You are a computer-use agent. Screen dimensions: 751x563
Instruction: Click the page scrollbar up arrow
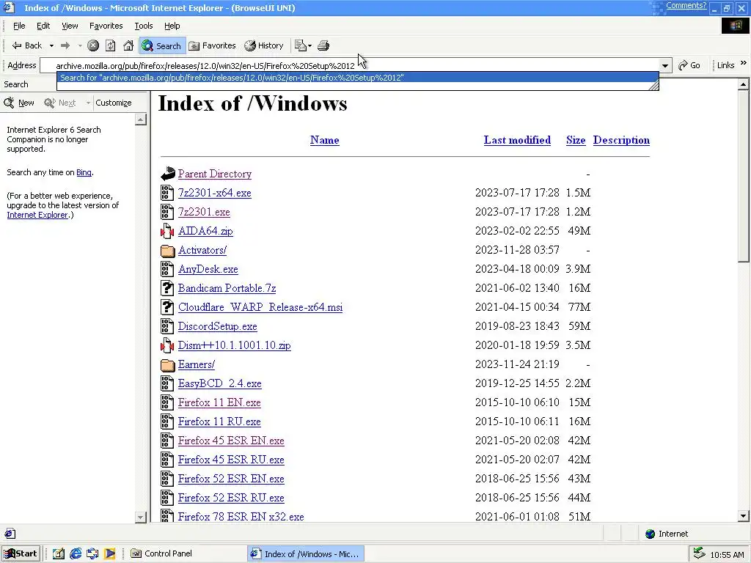(x=744, y=84)
